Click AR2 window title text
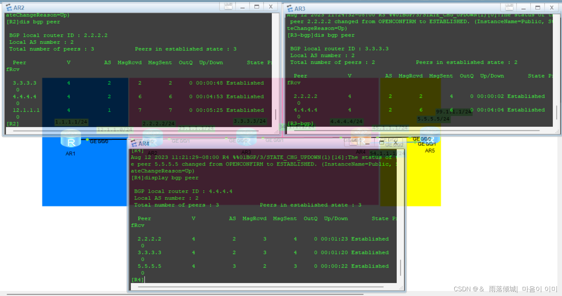This screenshot has height=296, width=562. point(19,7)
